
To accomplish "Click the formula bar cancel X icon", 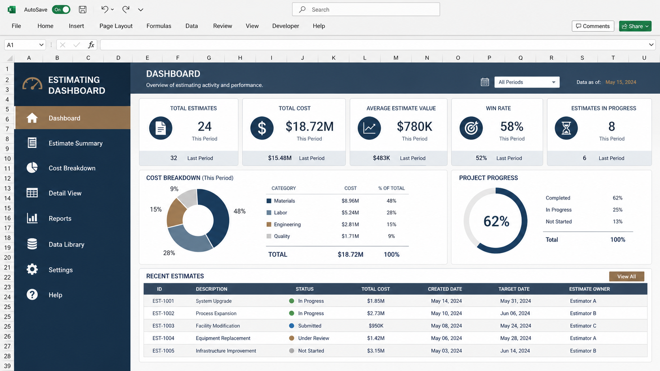I will (62, 45).
